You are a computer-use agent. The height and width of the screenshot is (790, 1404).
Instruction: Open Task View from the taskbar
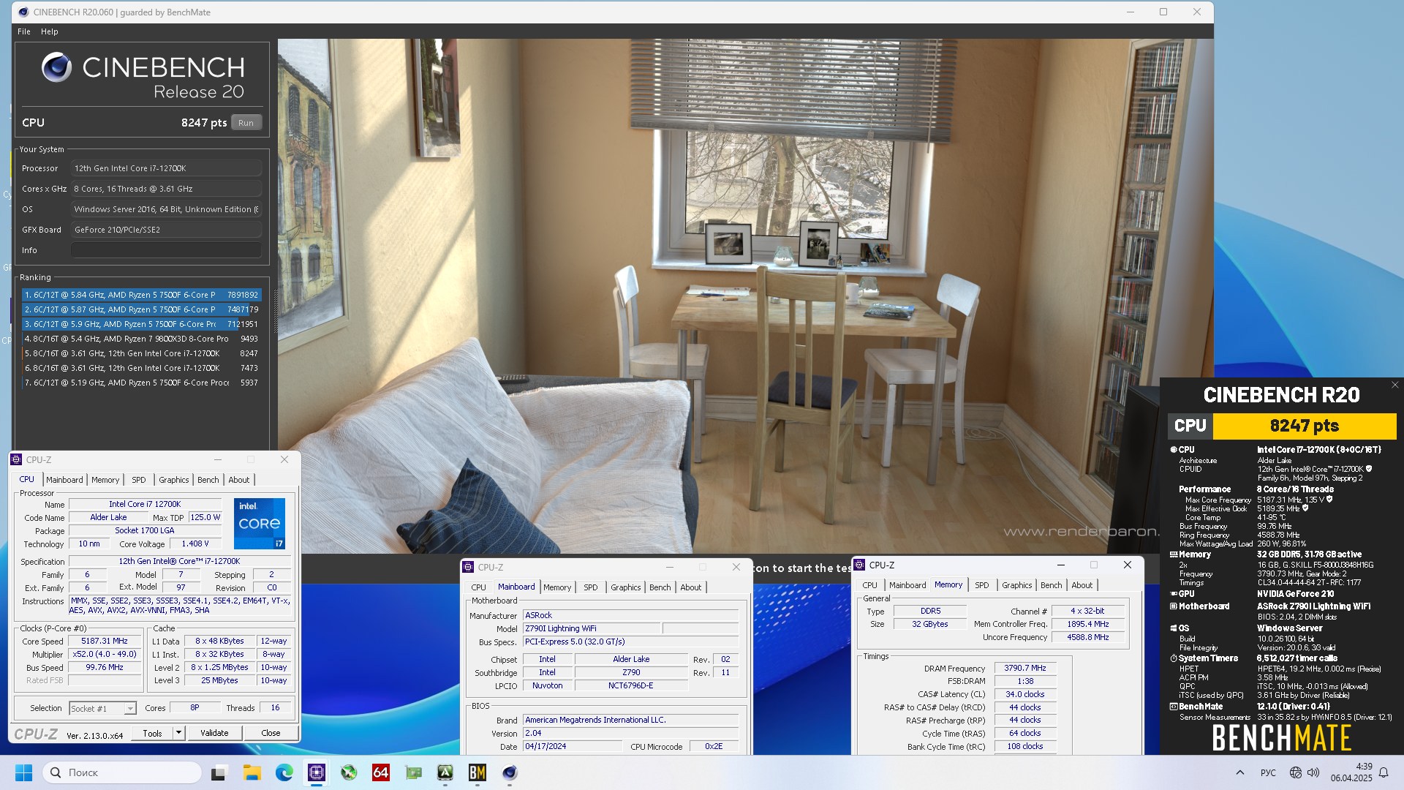click(219, 772)
